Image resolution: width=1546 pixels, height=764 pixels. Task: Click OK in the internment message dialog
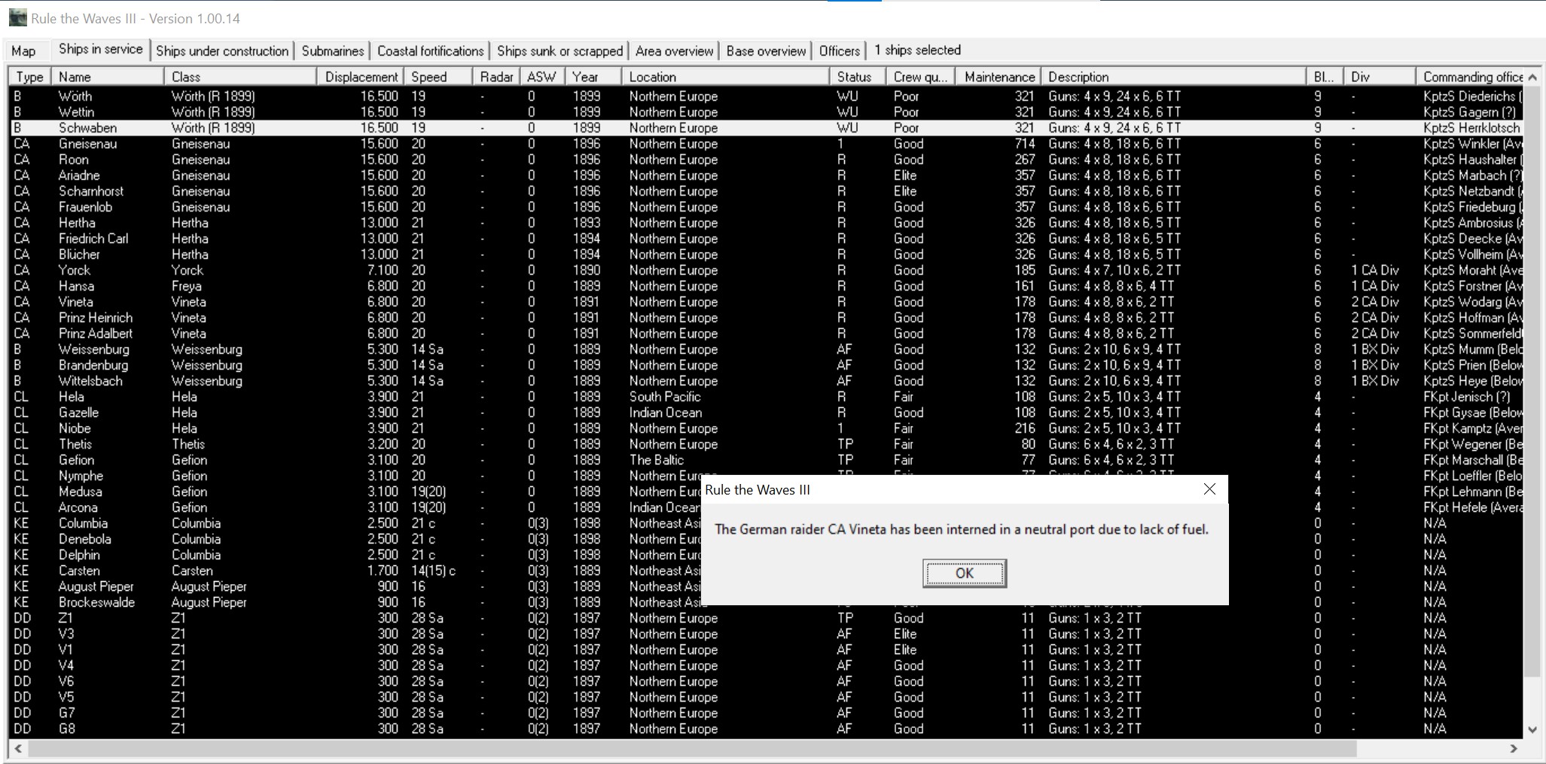point(964,574)
